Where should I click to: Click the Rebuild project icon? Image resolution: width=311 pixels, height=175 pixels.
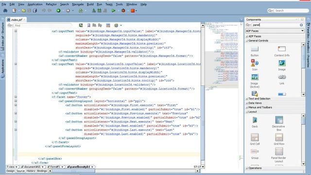pyautogui.click(x=99, y=11)
